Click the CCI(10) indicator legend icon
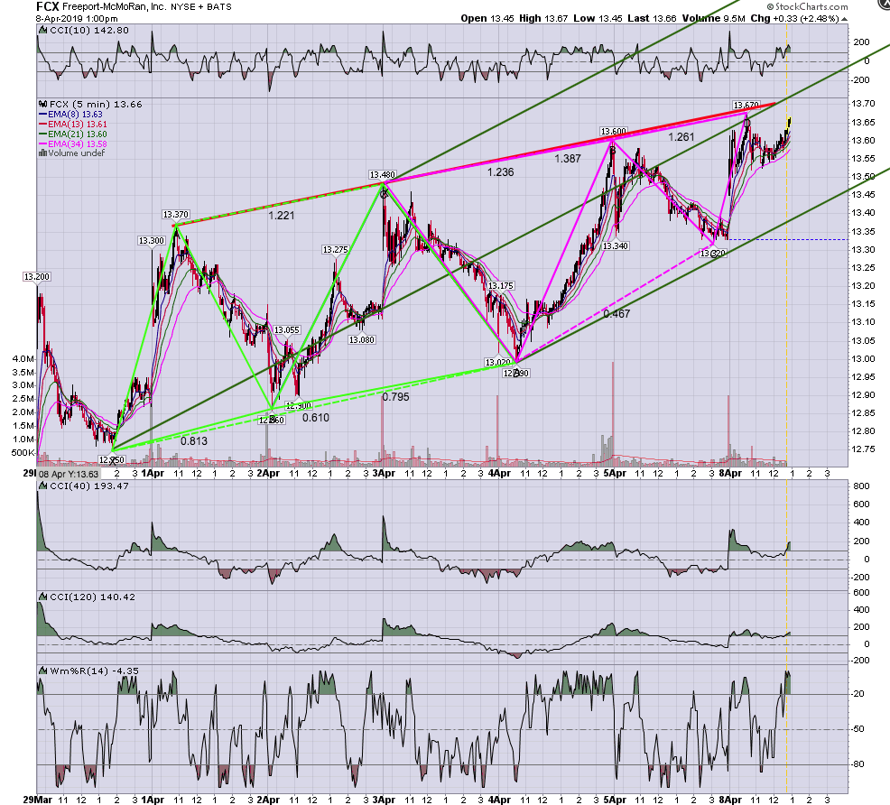 point(42,30)
